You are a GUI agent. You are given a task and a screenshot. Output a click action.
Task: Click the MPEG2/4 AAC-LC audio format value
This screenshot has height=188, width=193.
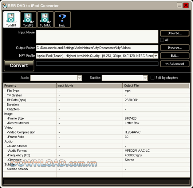point(137,151)
